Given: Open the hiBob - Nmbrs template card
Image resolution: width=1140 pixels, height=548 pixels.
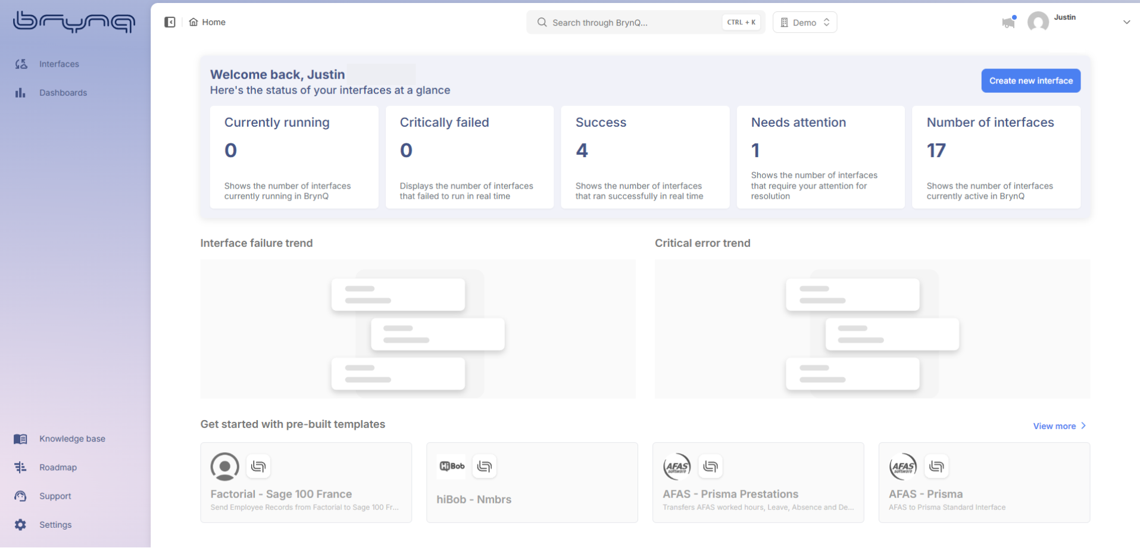Looking at the screenshot, I should [x=532, y=483].
